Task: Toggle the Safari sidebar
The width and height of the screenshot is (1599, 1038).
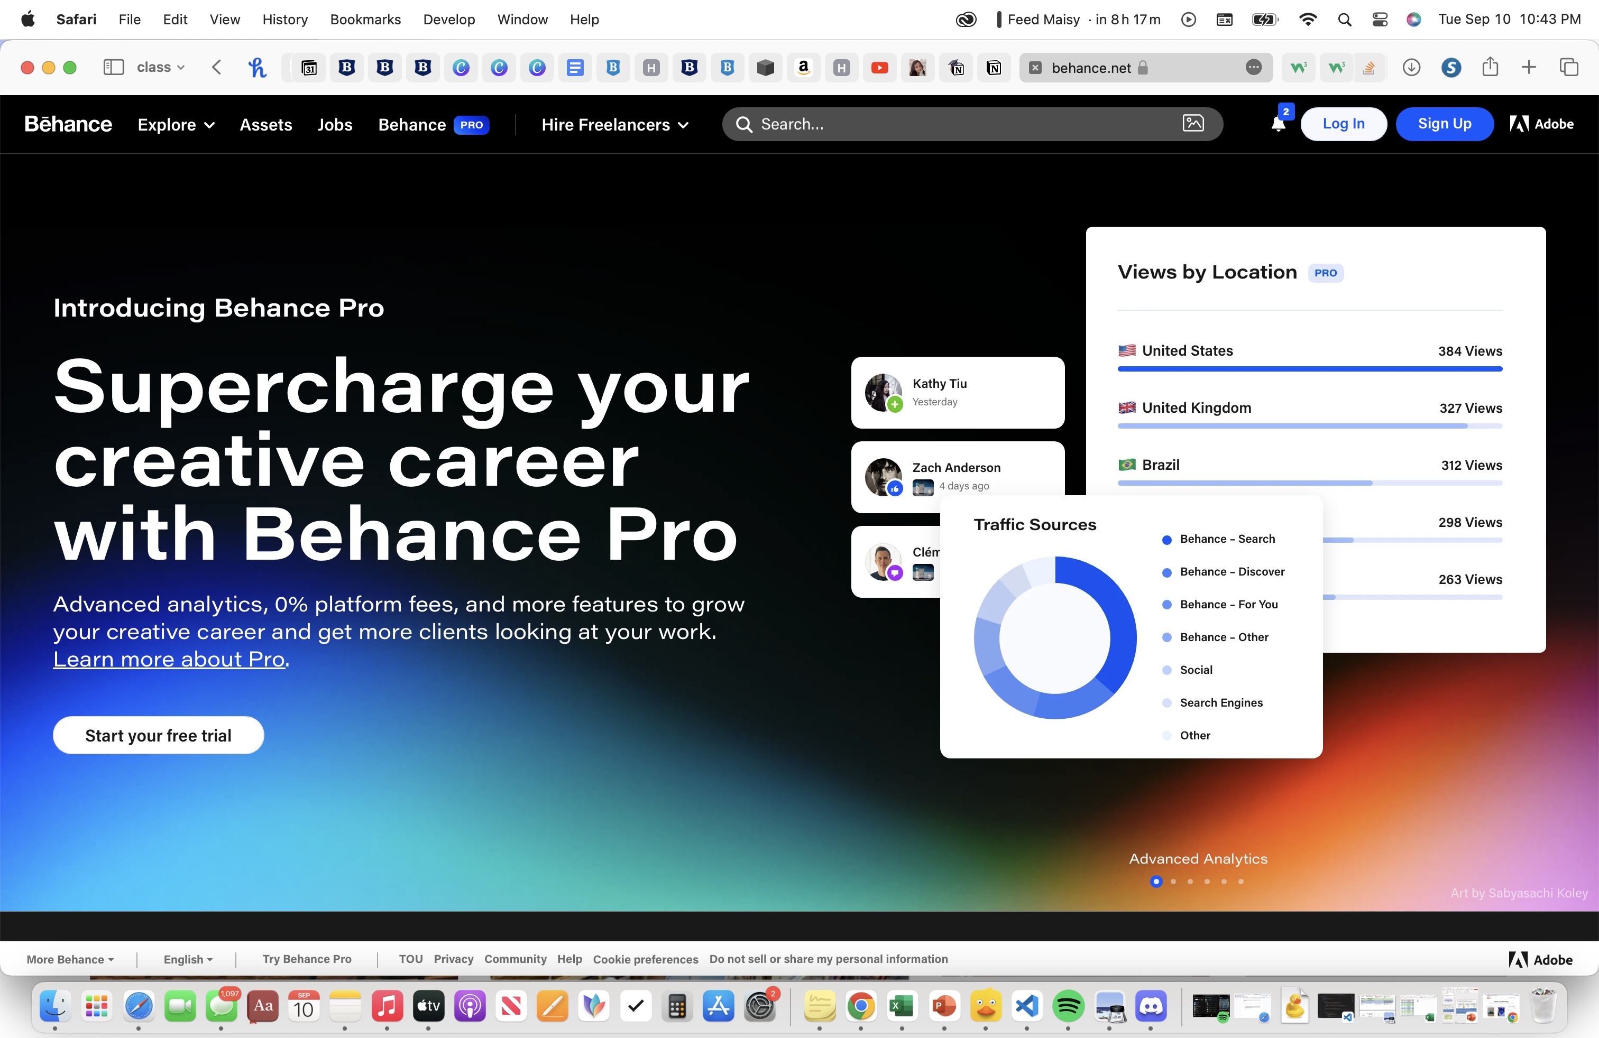Action: pos(114,67)
